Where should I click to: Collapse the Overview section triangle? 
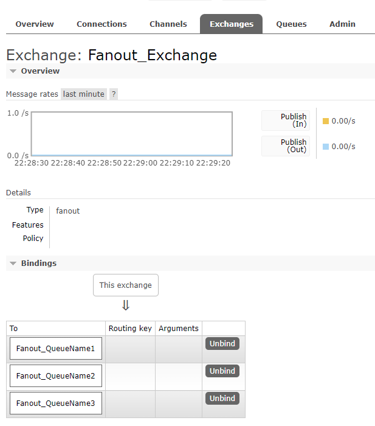pyautogui.click(x=13, y=71)
